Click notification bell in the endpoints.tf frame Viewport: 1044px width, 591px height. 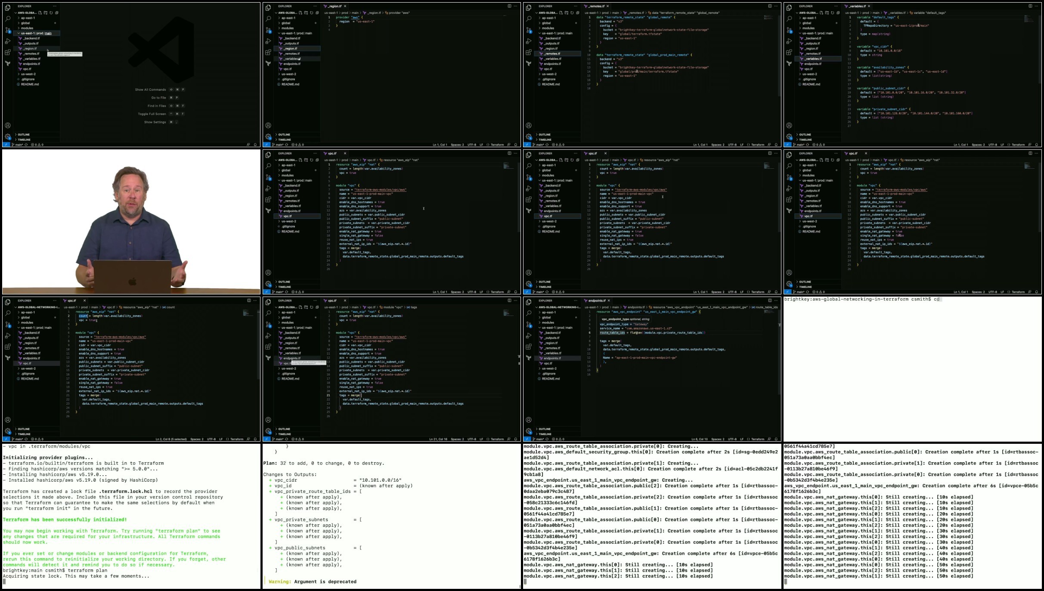coord(776,439)
